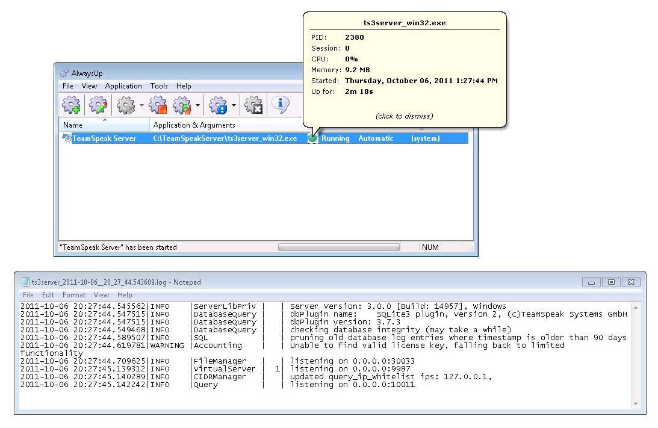The width and height of the screenshot is (658, 428).
Task: Click green running status circle in TeamSpeak row
Action: [x=312, y=138]
